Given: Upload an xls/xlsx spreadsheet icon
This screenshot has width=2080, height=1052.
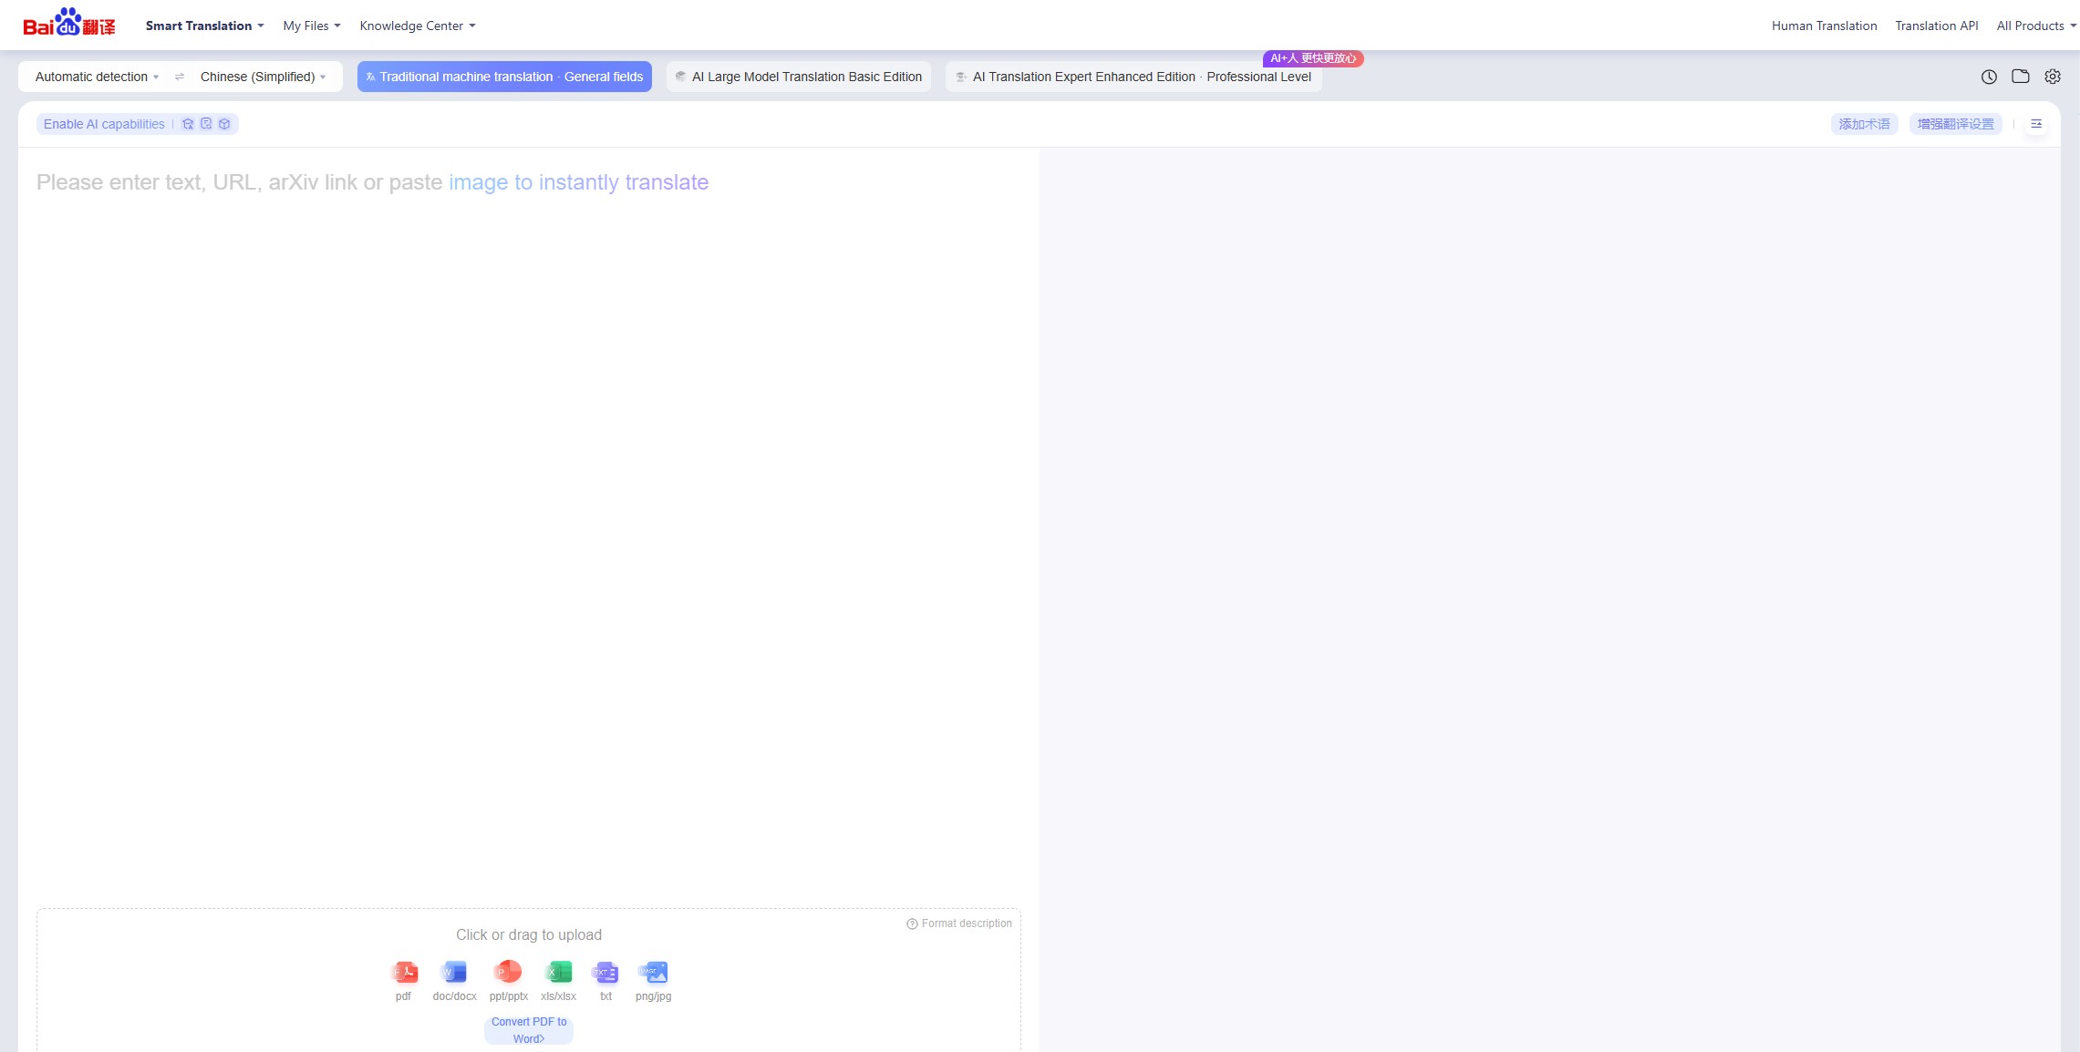Looking at the screenshot, I should 558,973.
